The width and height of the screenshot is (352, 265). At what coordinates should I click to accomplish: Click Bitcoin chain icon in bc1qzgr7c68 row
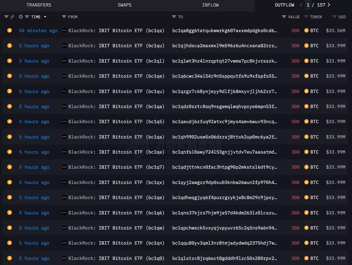(9, 91)
